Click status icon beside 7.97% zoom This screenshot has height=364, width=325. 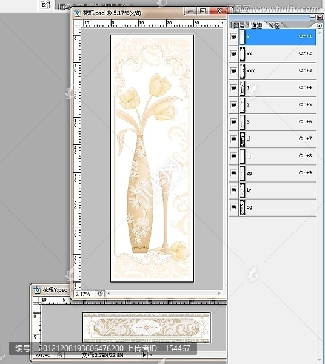(60, 355)
